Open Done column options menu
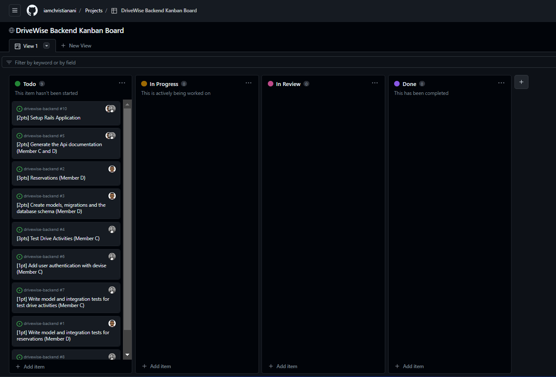556x377 pixels. click(x=501, y=83)
